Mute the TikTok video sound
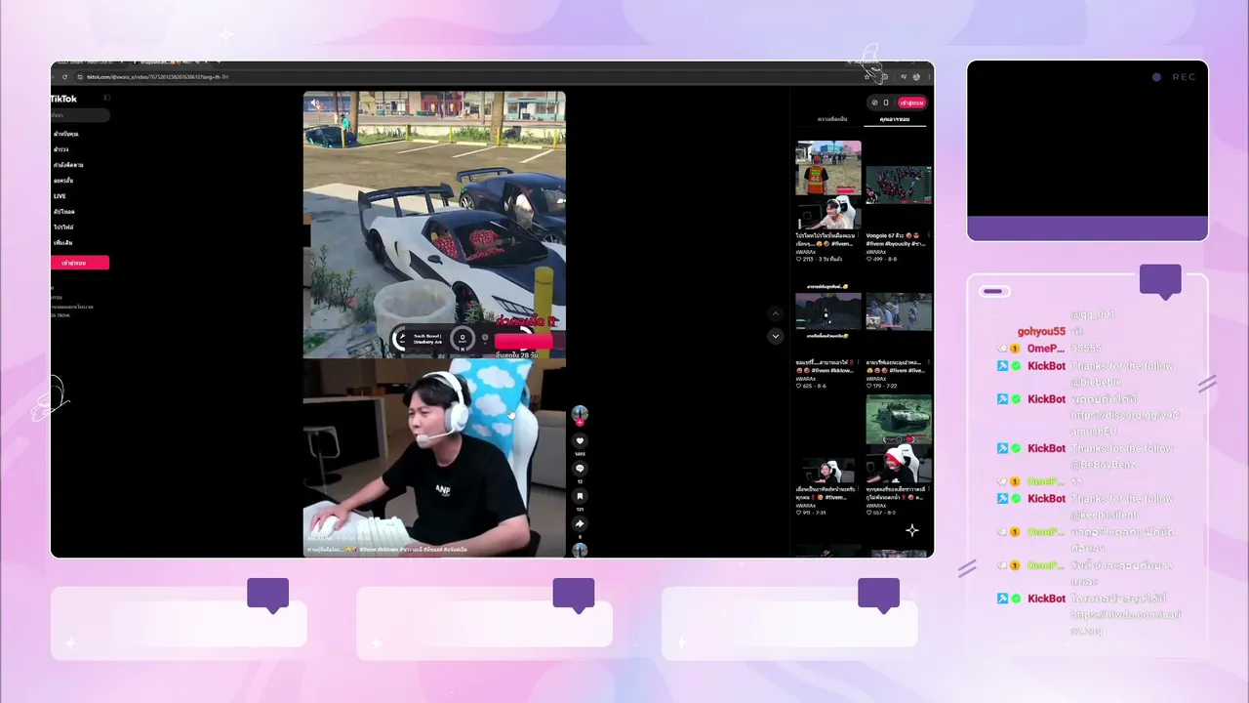This screenshot has height=703, width=1249. tap(314, 103)
